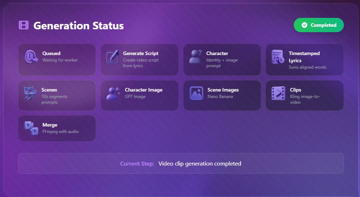360x197 pixels.
Task: Click 'Identity + image prompt' text
Action: (x=222, y=63)
